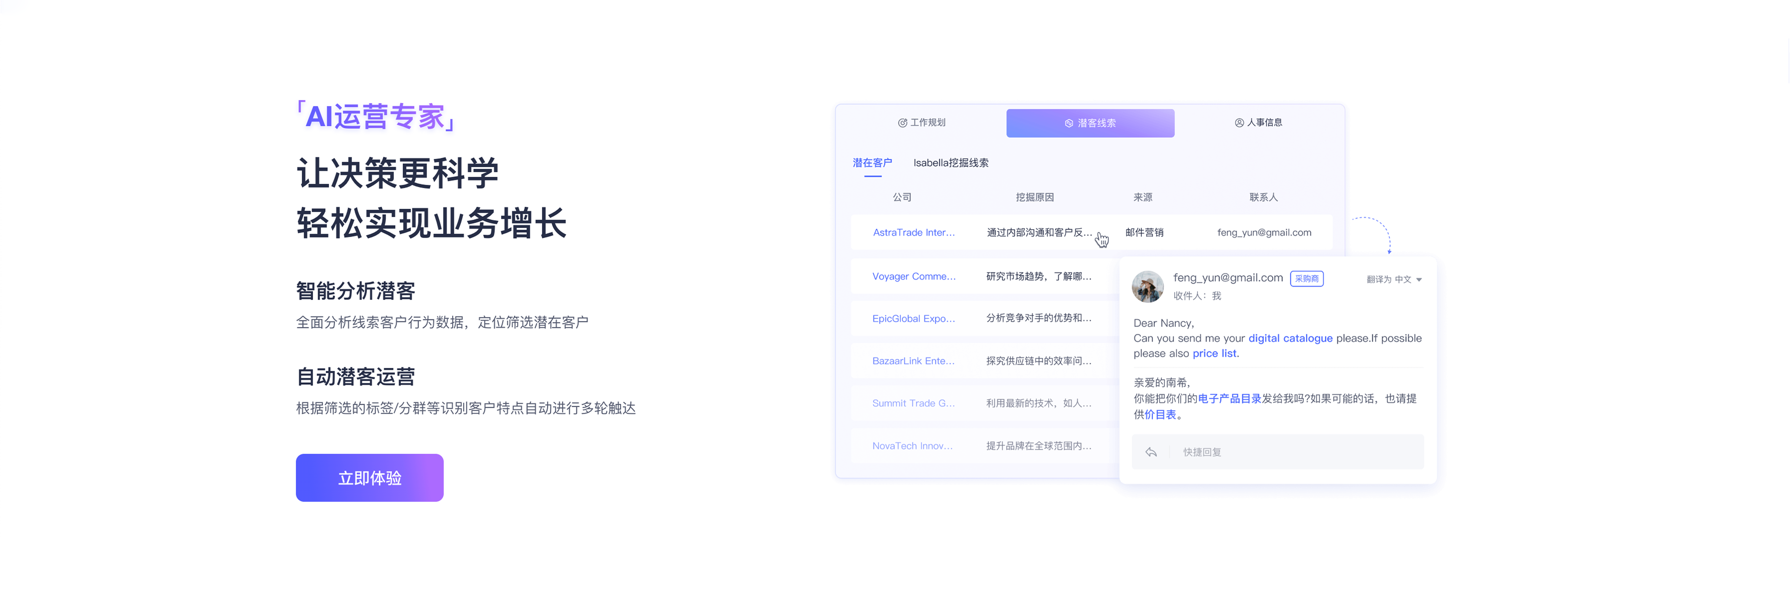Click the sender avatar photo
This screenshot has height=598, width=1790.
click(1147, 287)
